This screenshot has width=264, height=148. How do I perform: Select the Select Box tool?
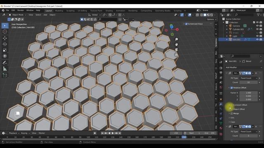pyautogui.click(x=5, y=25)
